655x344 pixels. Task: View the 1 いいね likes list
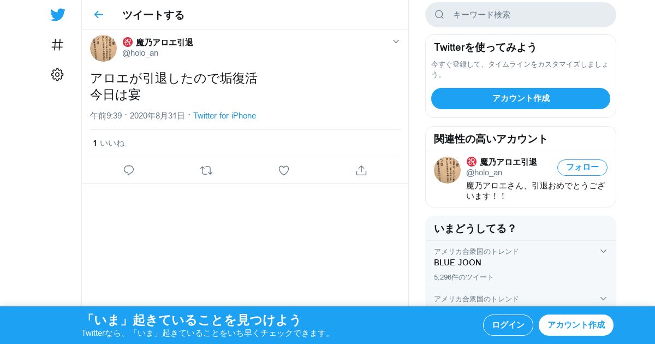coord(109,143)
